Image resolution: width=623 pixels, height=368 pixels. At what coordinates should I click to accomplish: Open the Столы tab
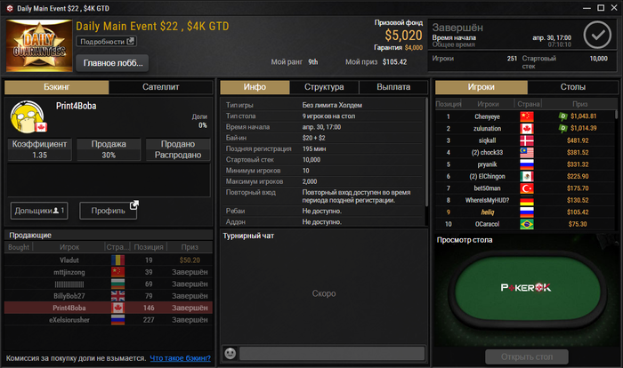coord(572,87)
